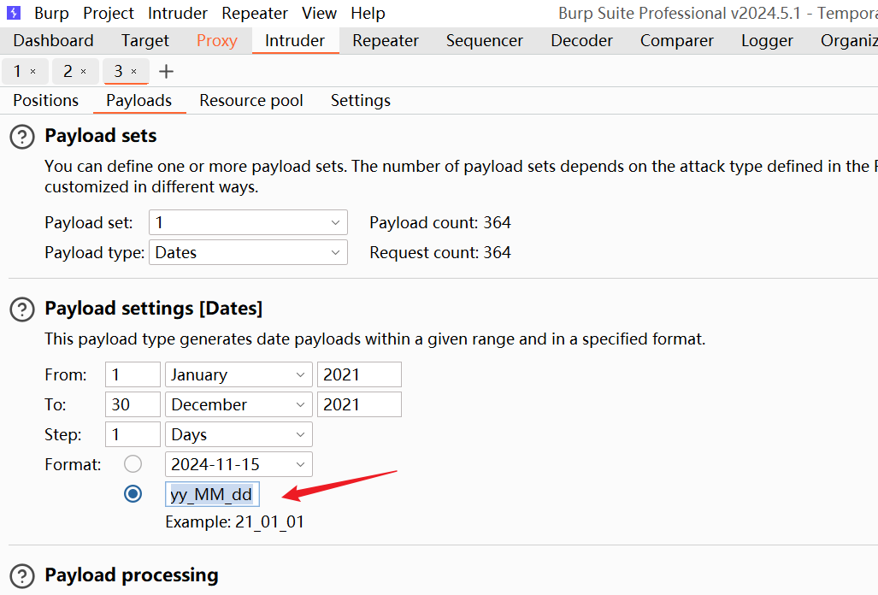The height and width of the screenshot is (595, 878).
Task: Switch to the Repeater tool tab
Action: point(386,41)
